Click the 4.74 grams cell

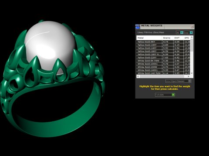click(168, 42)
